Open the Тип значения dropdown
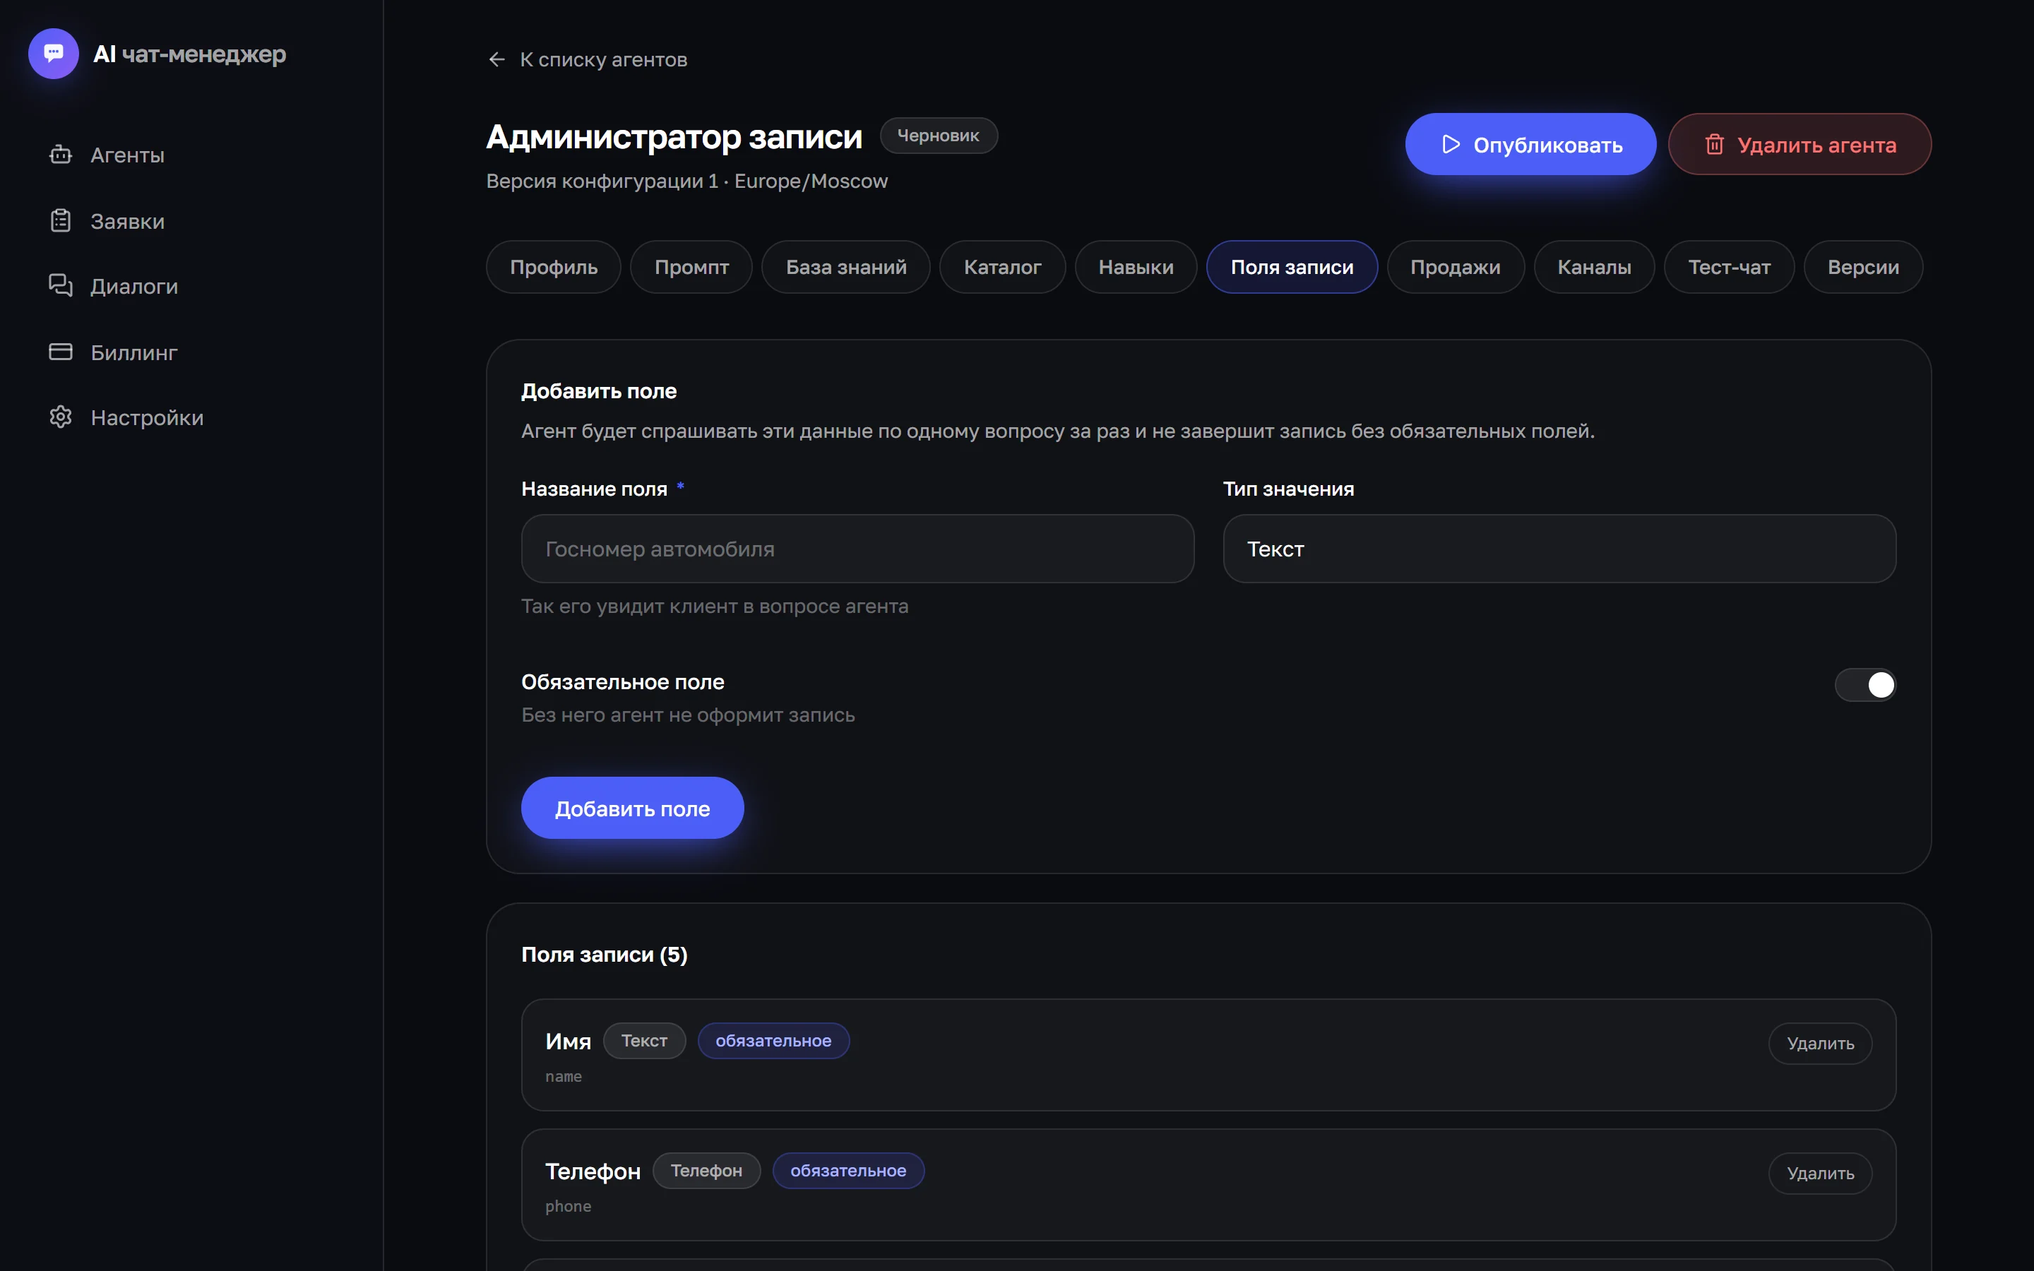Viewport: 2034px width, 1271px height. click(1559, 549)
